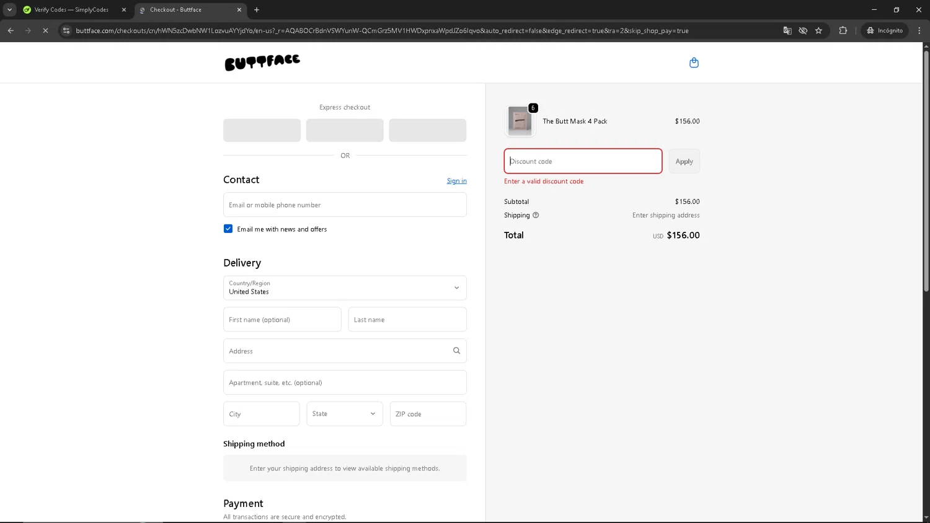The image size is (930, 523).
Task: Click the Shipping method heading
Action: click(254, 444)
